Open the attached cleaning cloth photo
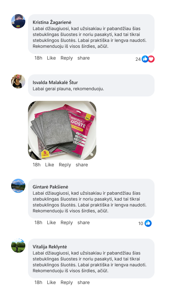Screen dimensions: 184x297 [62, 130]
